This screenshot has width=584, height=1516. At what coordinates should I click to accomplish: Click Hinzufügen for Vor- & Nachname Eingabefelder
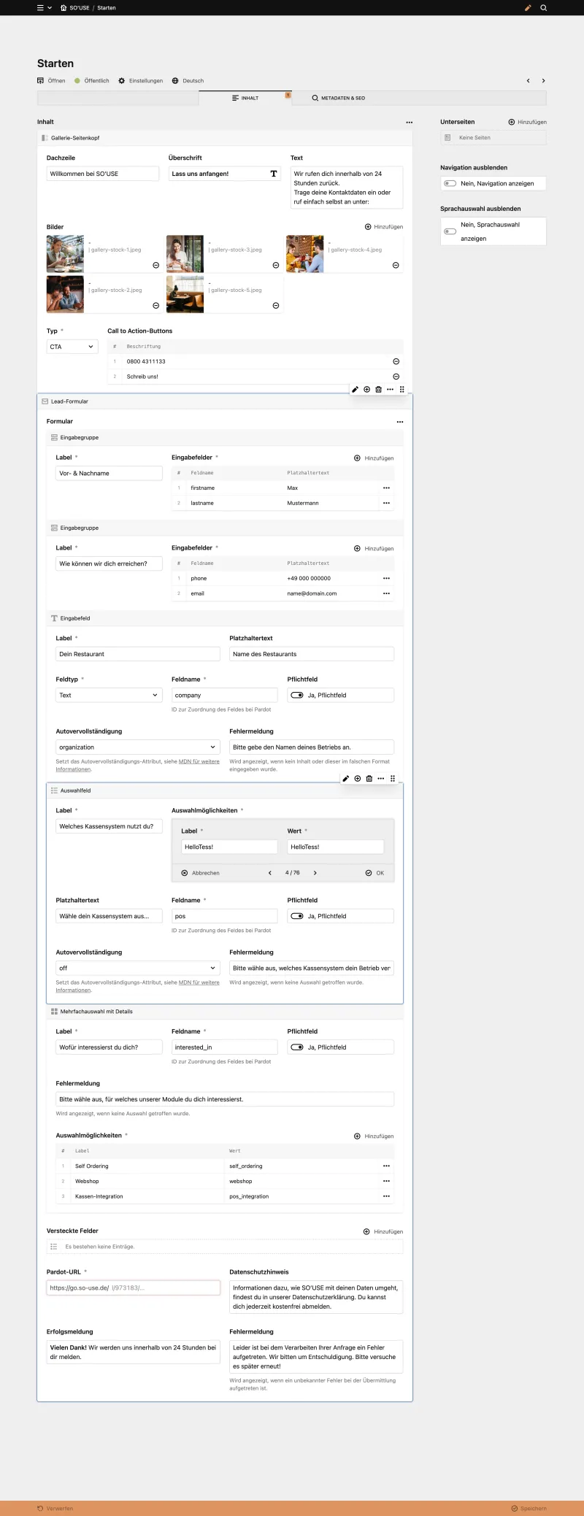point(374,458)
